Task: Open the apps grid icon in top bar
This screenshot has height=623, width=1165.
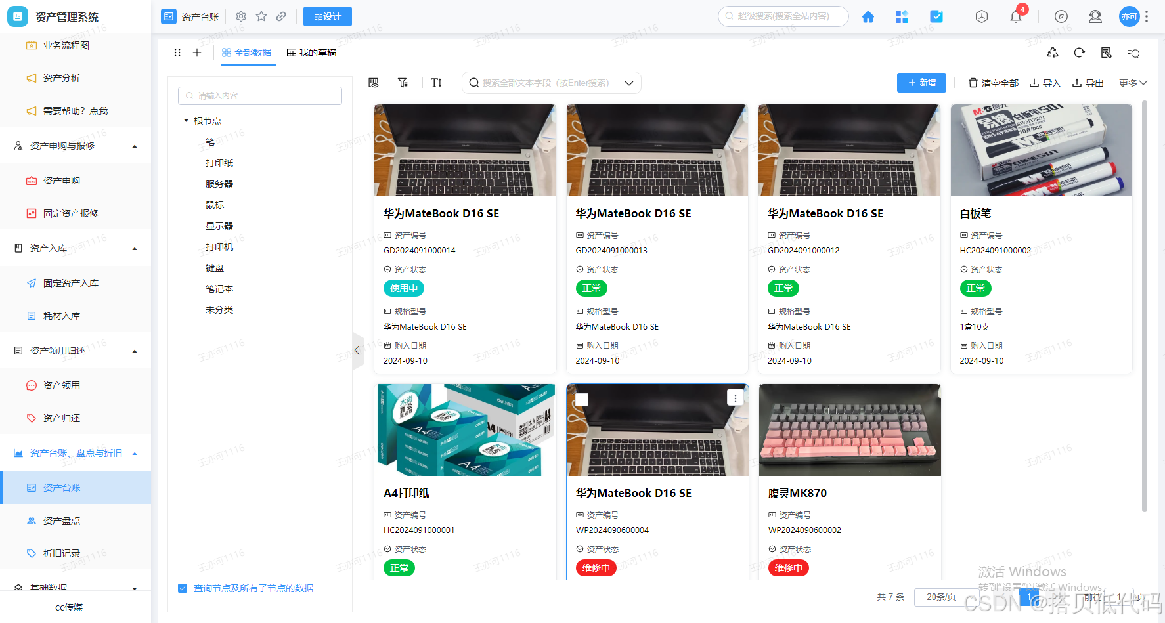Action: (902, 16)
